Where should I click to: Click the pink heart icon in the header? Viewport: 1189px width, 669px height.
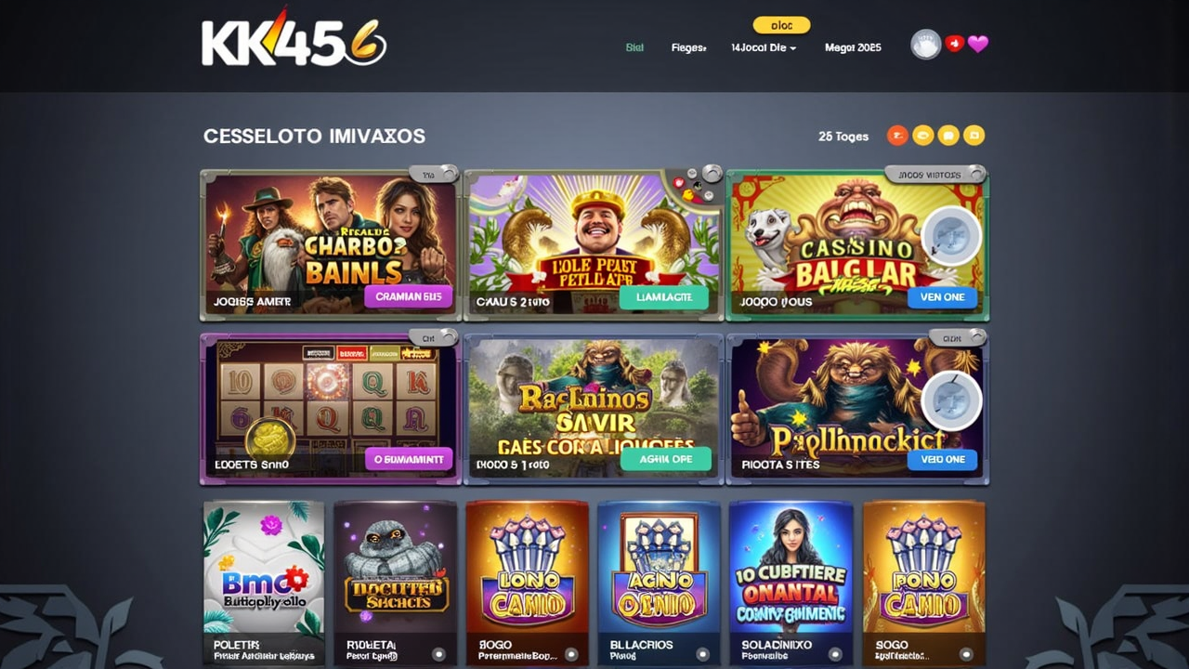[x=978, y=44]
